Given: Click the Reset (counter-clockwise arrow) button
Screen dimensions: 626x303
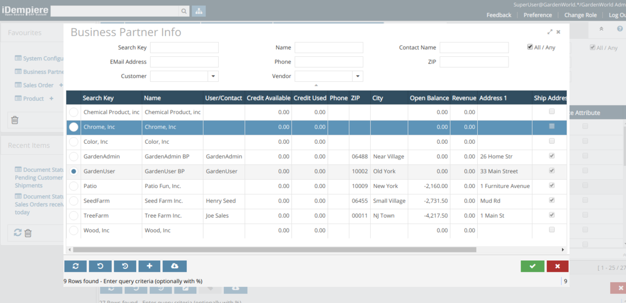Looking at the screenshot, I should (100, 266).
